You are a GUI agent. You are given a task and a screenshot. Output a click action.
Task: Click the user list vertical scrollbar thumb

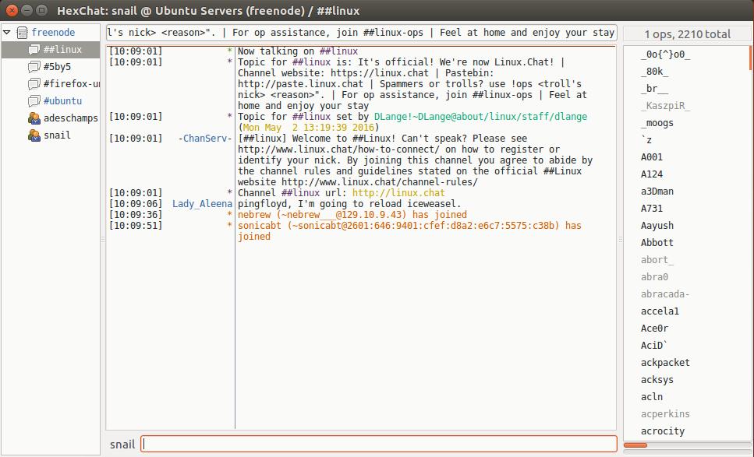[x=750, y=58]
